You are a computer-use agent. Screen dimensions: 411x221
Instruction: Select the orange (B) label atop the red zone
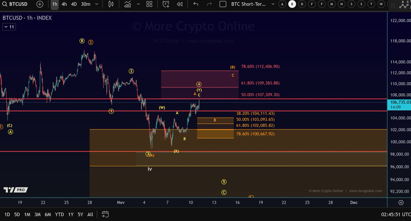click(233, 67)
